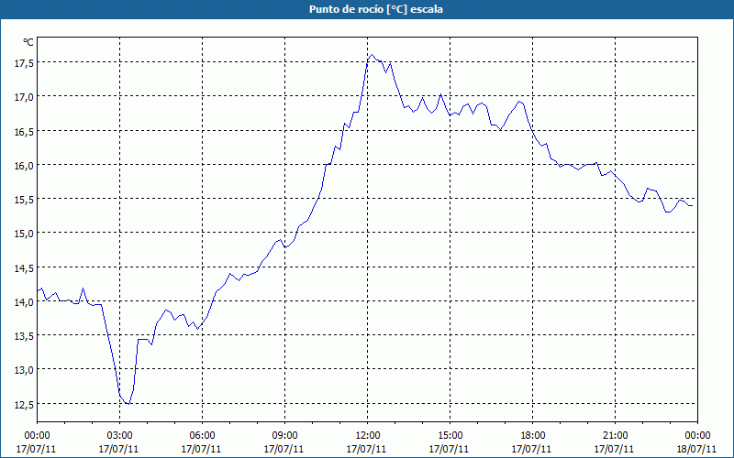Click the 13,0 y-axis value
Image resolution: width=734 pixels, height=458 pixels.
(24, 371)
